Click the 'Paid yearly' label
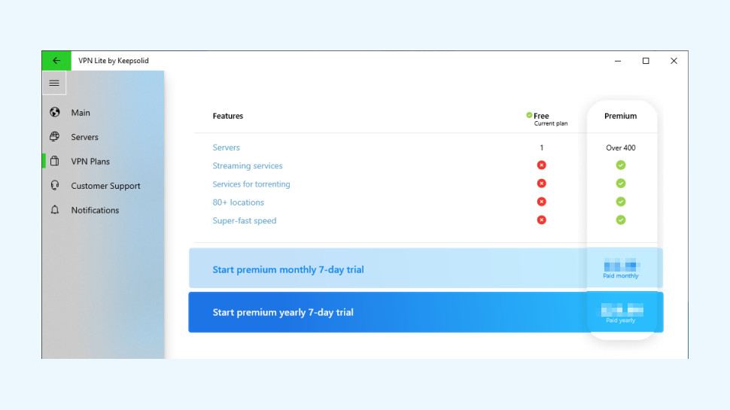 tap(621, 320)
